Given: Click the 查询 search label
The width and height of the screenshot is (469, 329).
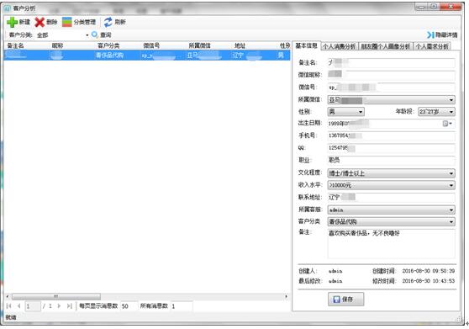Looking at the screenshot, I should coord(106,35).
